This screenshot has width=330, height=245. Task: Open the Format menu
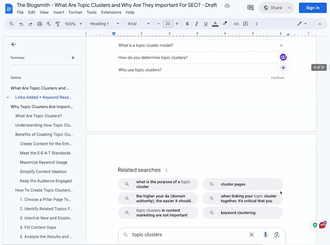click(75, 12)
